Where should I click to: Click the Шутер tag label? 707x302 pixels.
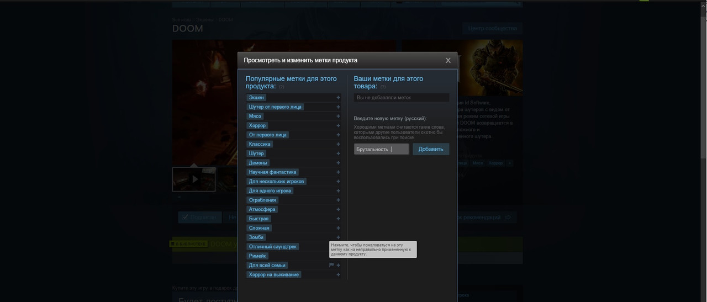click(x=256, y=153)
